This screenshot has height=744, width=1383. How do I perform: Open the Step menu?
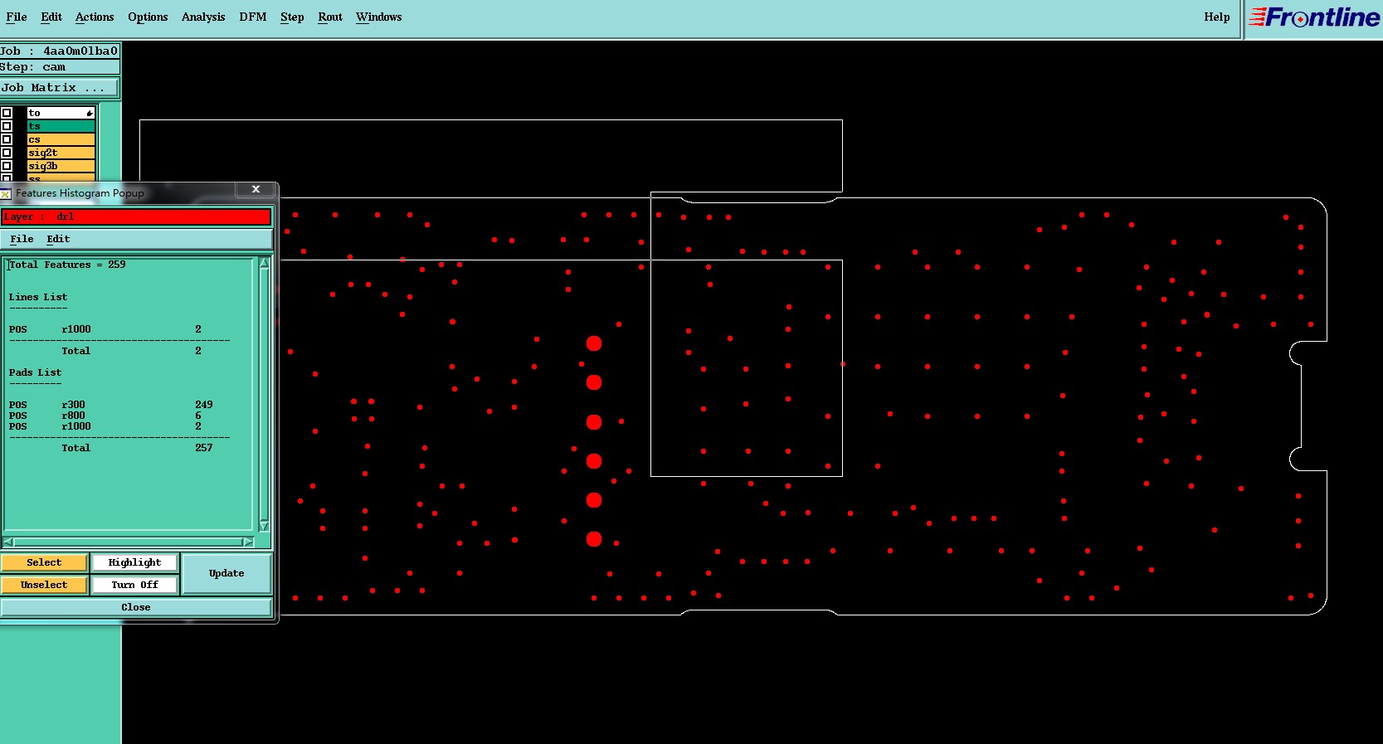pyautogui.click(x=292, y=17)
